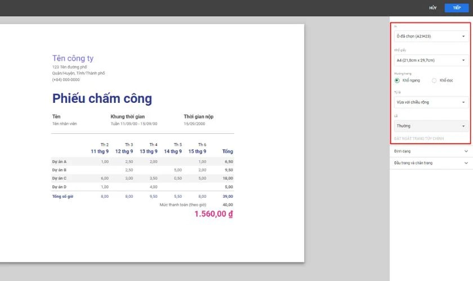Click the total amount '1.560,00 ₫'
Image resolution: width=473 pixels, height=281 pixels.
pyautogui.click(x=213, y=214)
